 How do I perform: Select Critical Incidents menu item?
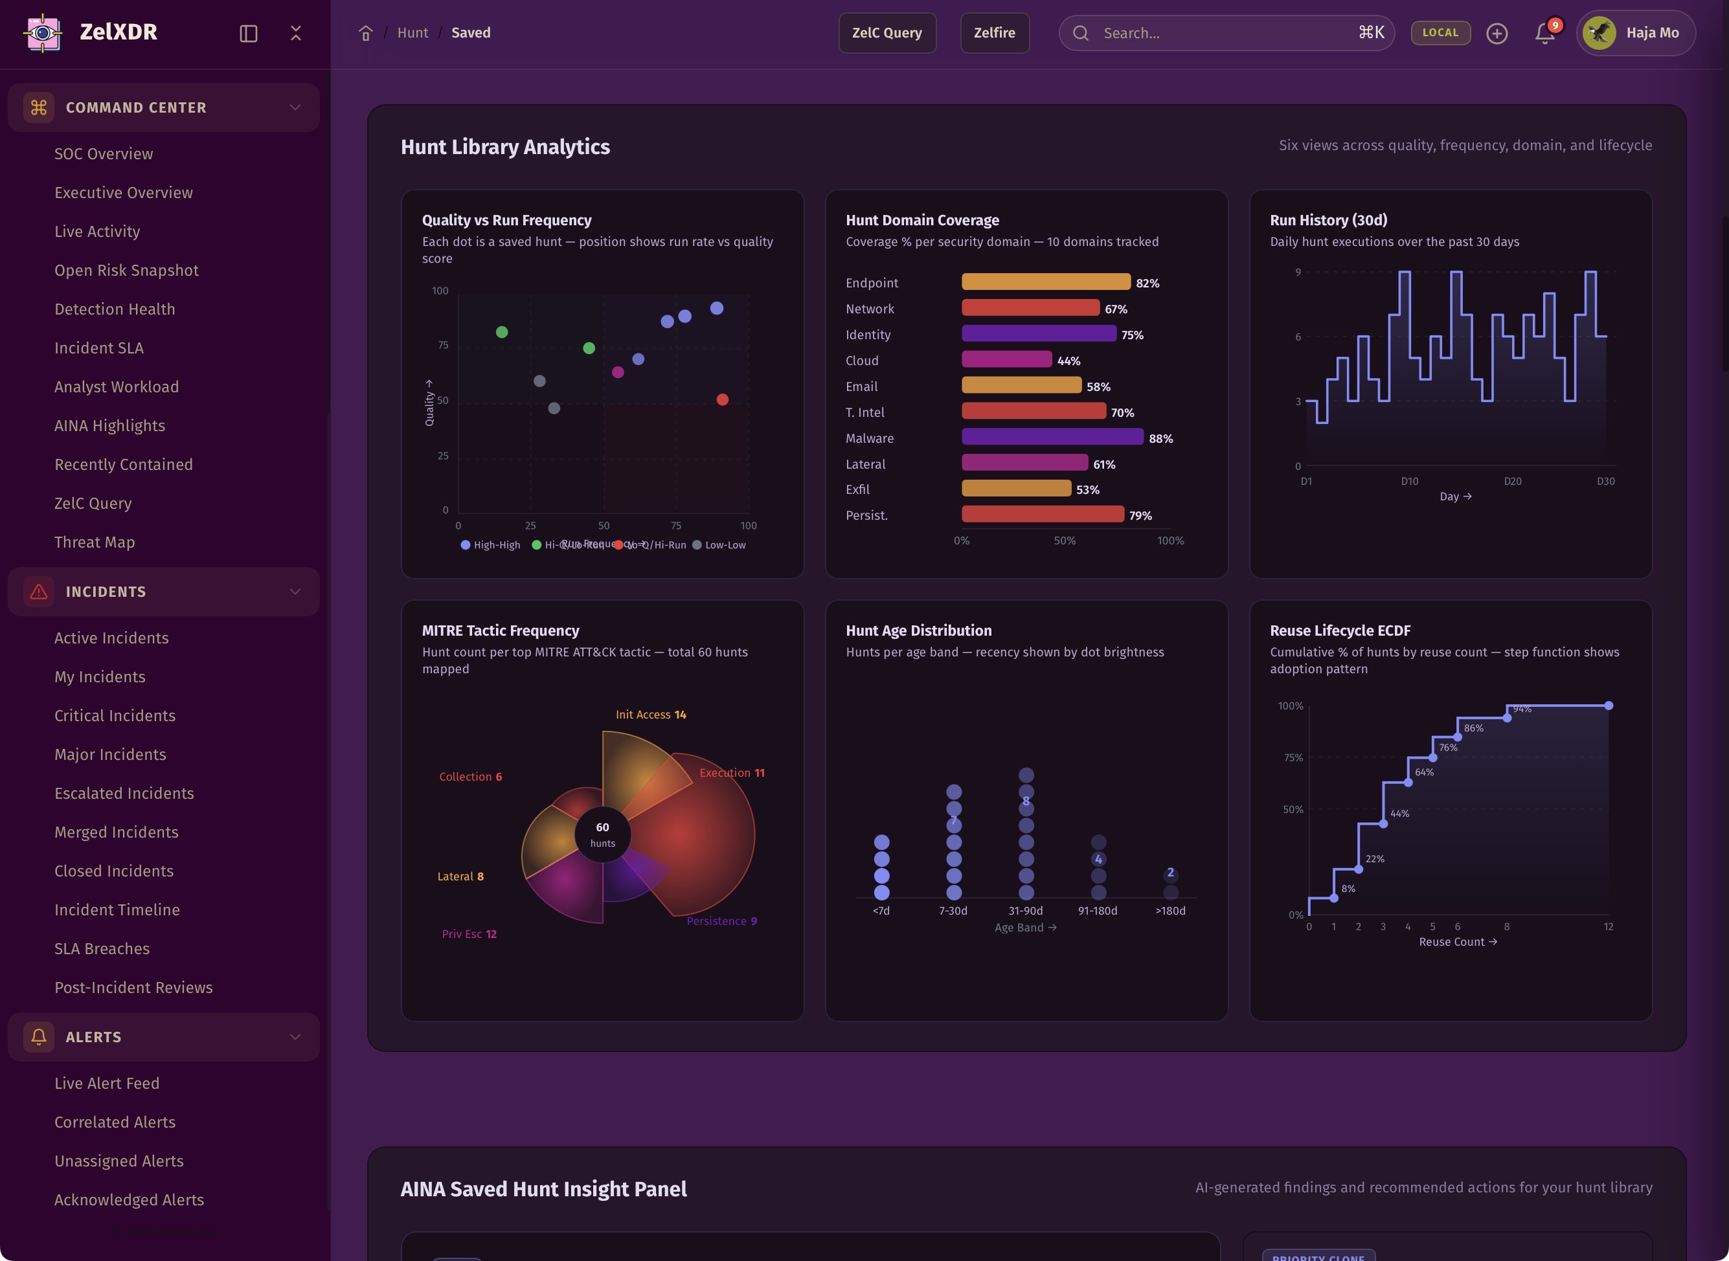coord(115,715)
